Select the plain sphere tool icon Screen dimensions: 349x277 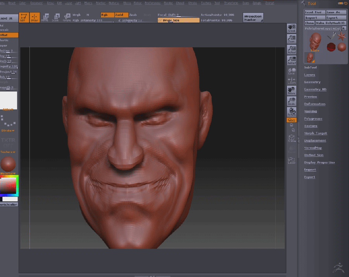coord(342,47)
